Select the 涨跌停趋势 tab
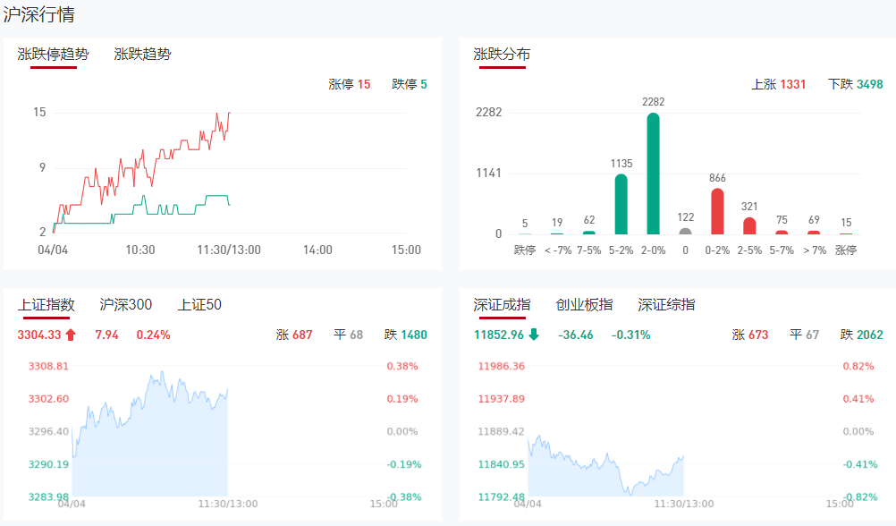896x526 pixels. click(x=54, y=54)
